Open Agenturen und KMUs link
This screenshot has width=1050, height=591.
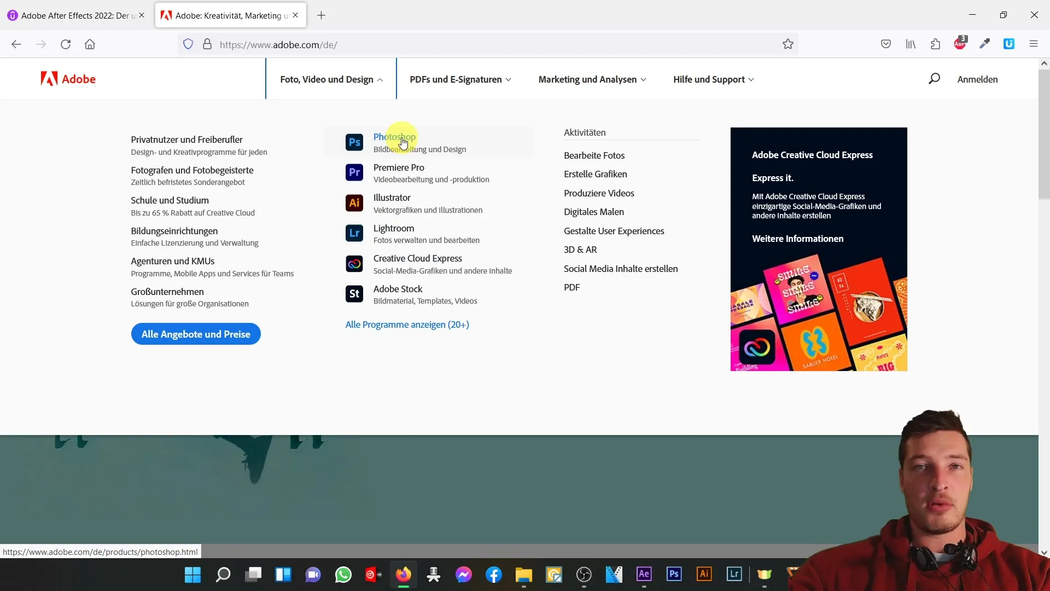click(x=172, y=261)
